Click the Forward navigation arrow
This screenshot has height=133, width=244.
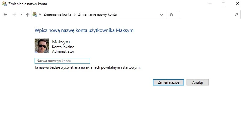tap(14, 14)
